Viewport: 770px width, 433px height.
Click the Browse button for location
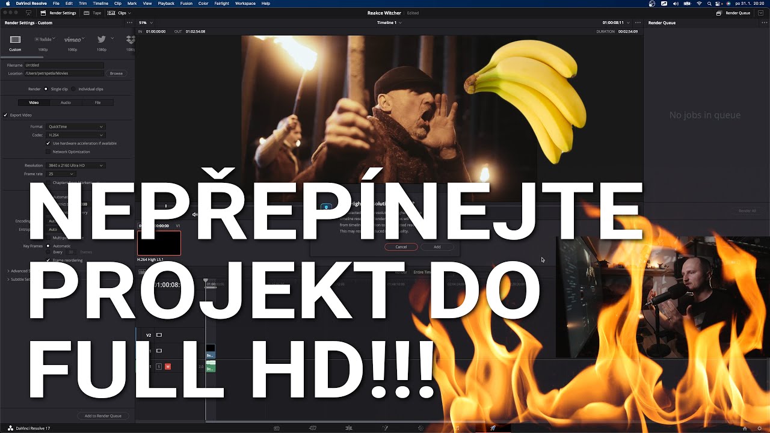click(x=116, y=73)
